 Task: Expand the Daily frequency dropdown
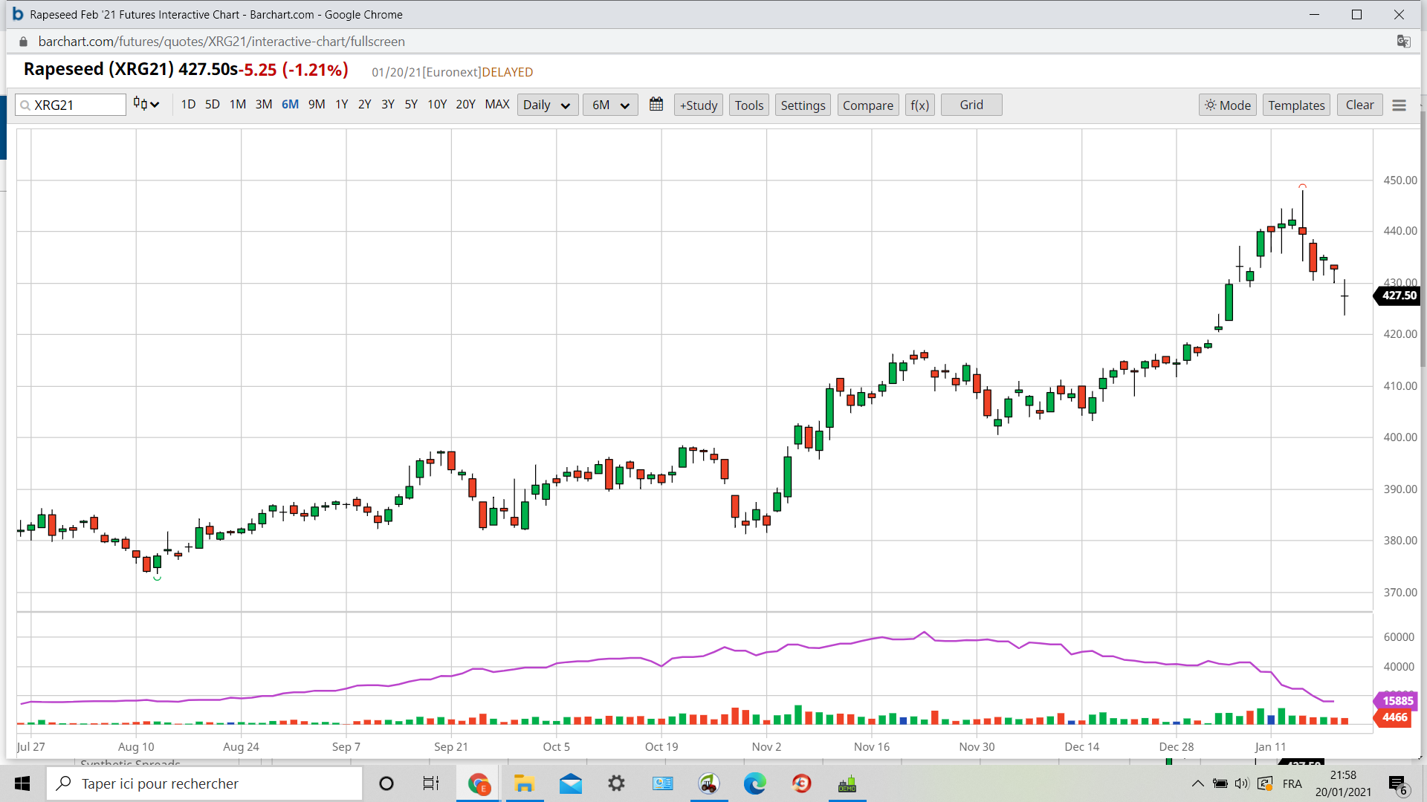547,105
